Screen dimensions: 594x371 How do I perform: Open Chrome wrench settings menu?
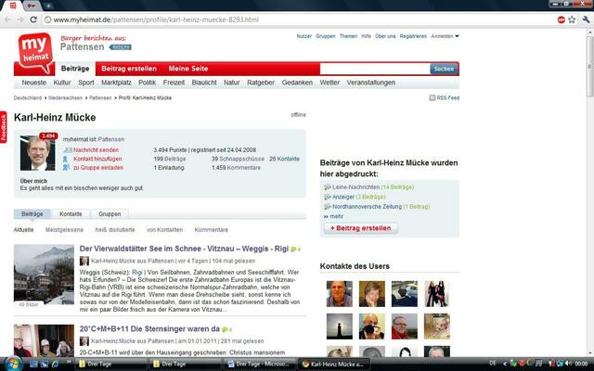pyautogui.click(x=586, y=19)
